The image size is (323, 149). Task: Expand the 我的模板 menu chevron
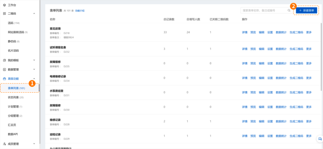coord(34,60)
